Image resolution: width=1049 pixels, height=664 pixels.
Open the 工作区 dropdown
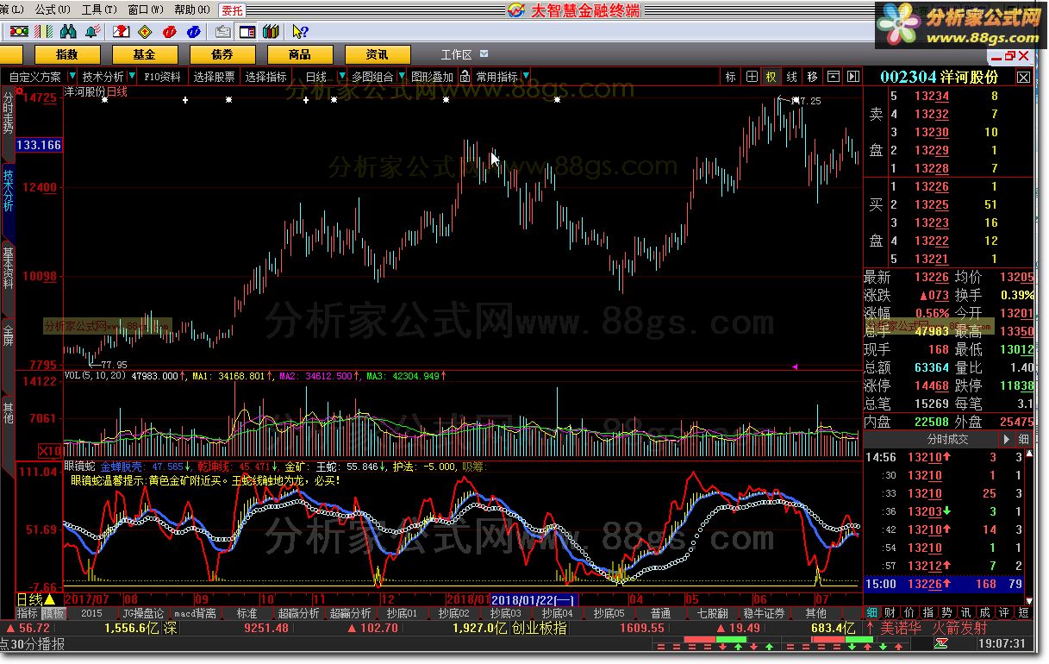(484, 54)
